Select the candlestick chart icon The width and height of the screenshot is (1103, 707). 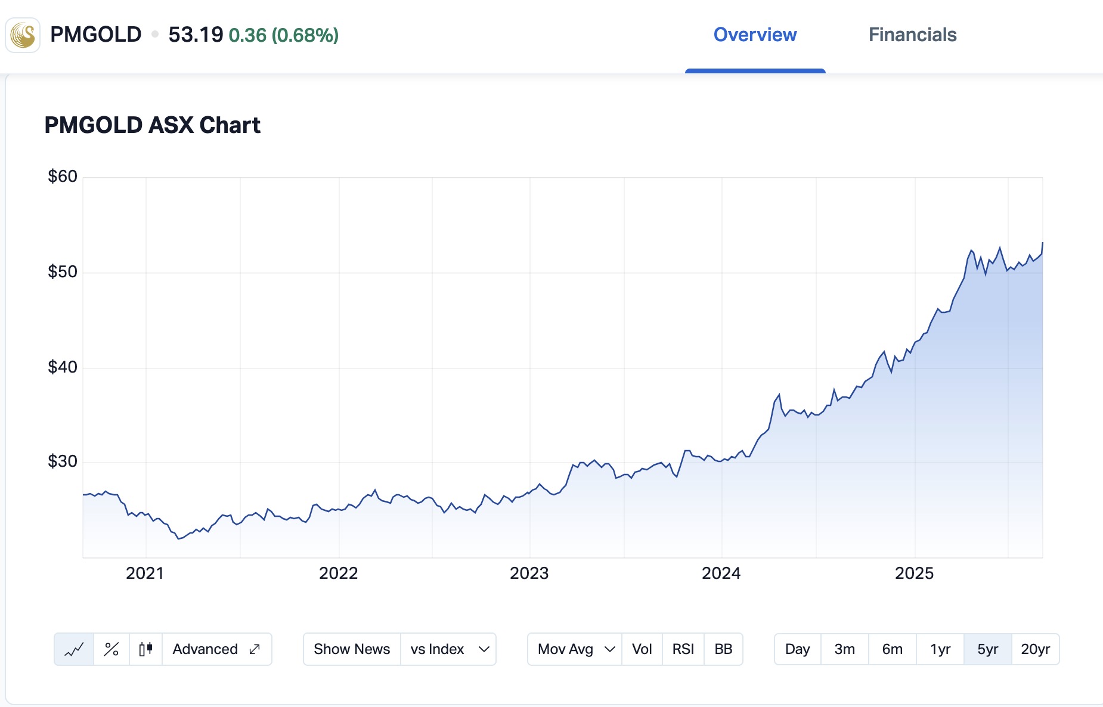[x=145, y=649]
